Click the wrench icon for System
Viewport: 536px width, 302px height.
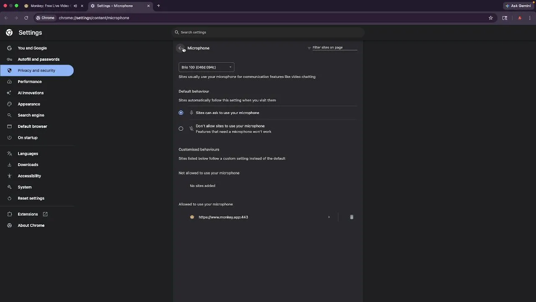[x=9, y=187]
